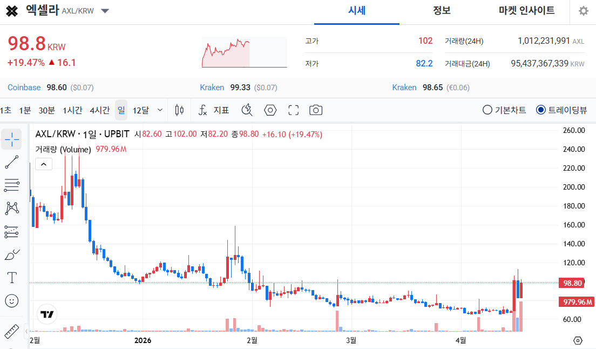Click the TradingView logo badge
The width and height of the screenshot is (596, 349).
47,314
